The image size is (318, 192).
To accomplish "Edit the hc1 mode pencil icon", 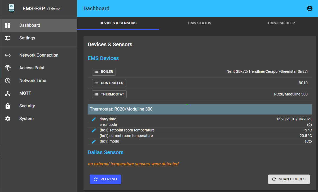I will click(94, 141).
